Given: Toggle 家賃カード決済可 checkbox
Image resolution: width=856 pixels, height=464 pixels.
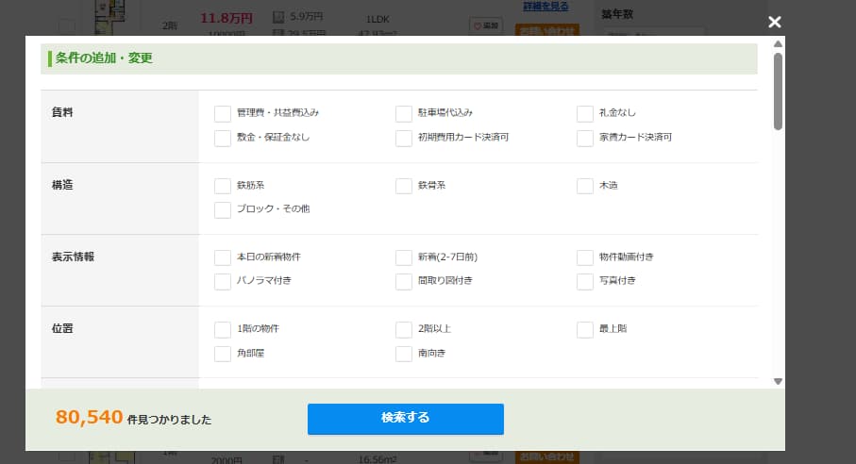Looking at the screenshot, I should point(585,138).
